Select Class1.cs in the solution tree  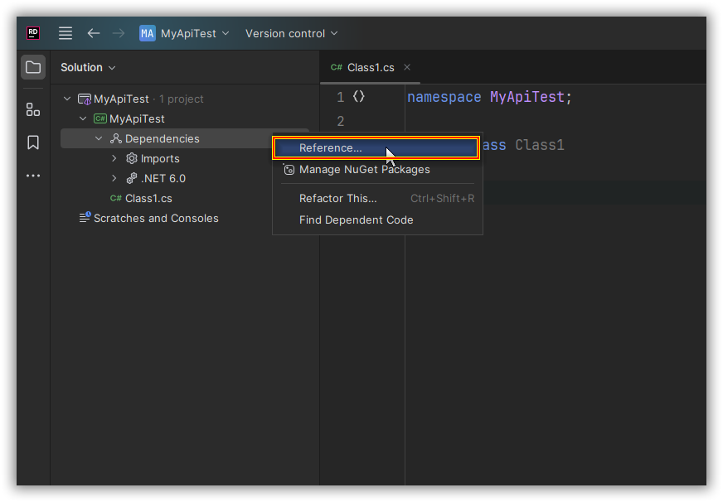tap(148, 198)
